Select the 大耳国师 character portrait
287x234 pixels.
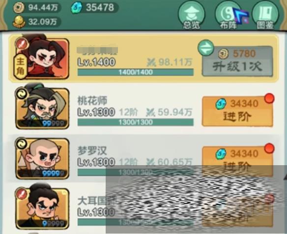tap(42, 207)
